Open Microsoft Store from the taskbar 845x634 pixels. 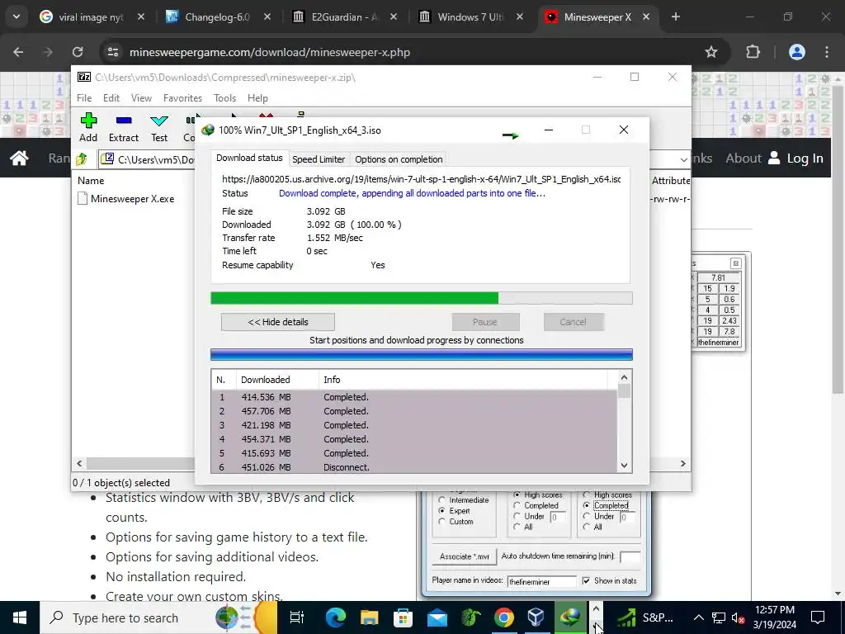403,617
